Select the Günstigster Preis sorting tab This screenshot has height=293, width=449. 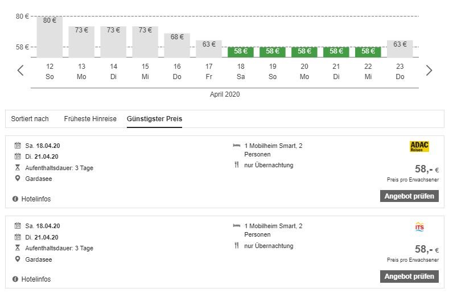point(154,119)
